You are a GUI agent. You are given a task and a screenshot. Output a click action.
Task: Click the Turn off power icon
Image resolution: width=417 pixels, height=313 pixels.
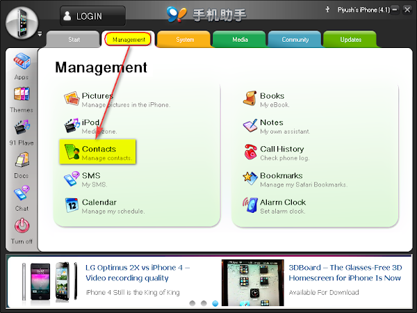[22, 225]
